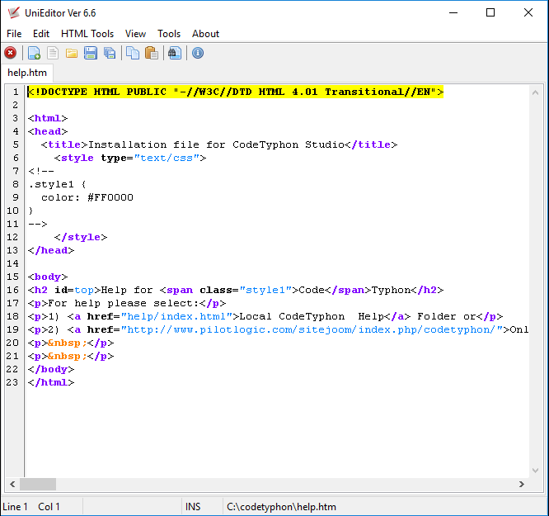
Task: Click 'color: #FF0000' on line 9
Action: 87,197
